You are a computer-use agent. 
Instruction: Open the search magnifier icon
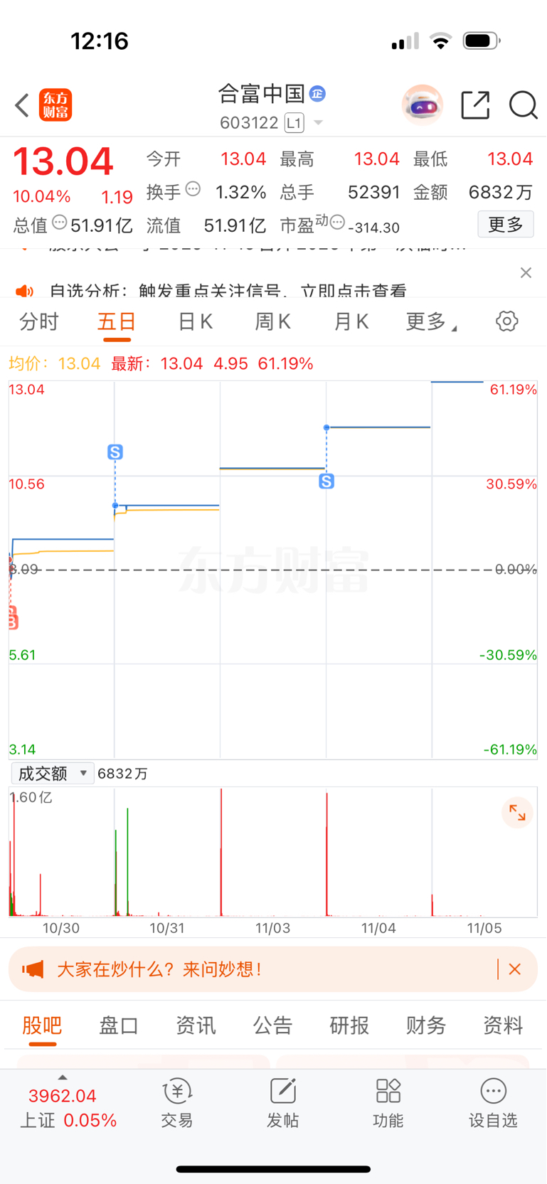click(x=523, y=105)
